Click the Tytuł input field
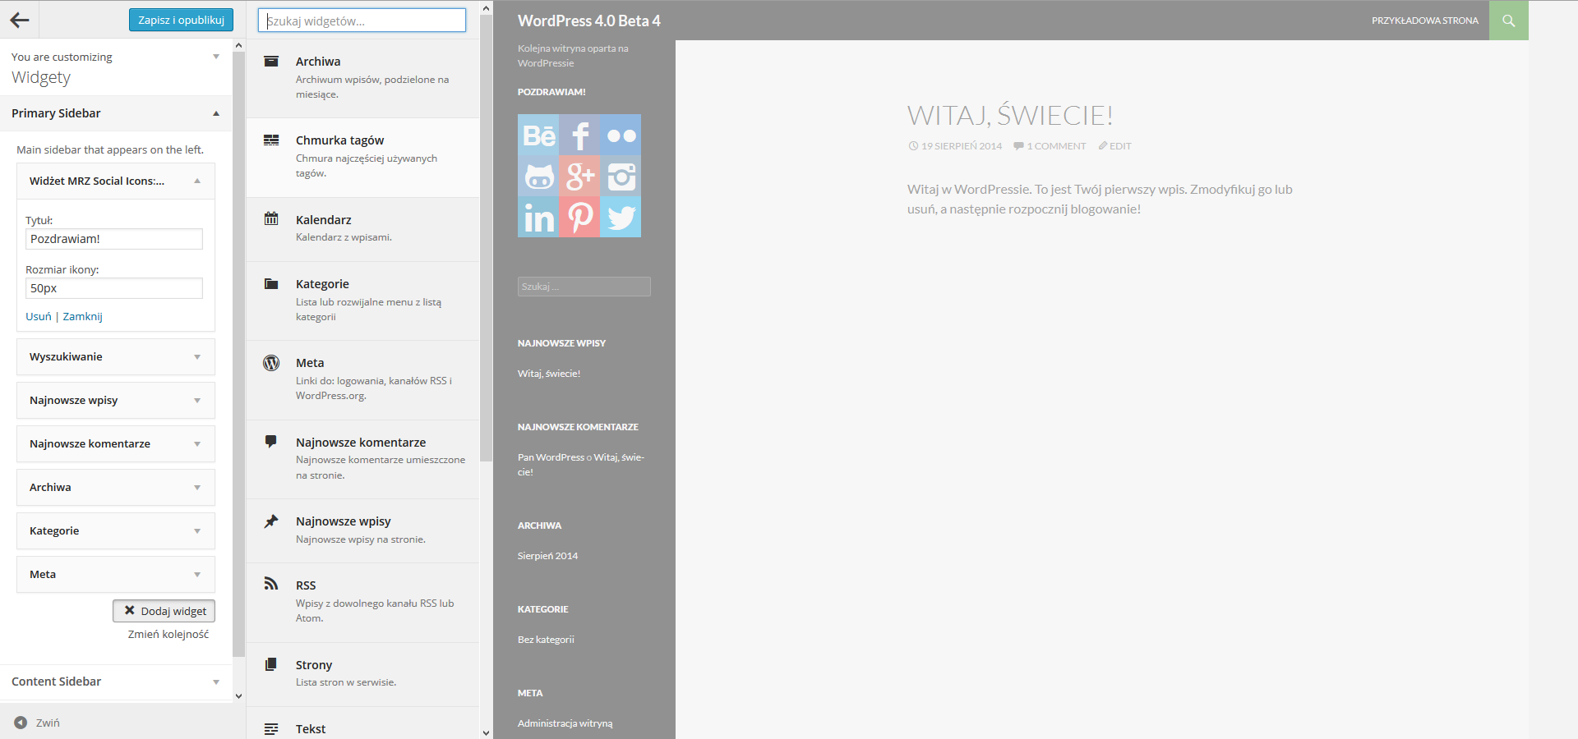This screenshot has height=739, width=1578. click(x=114, y=239)
